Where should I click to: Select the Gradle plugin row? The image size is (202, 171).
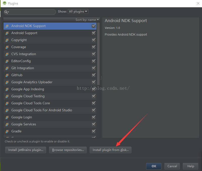click(50, 131)
